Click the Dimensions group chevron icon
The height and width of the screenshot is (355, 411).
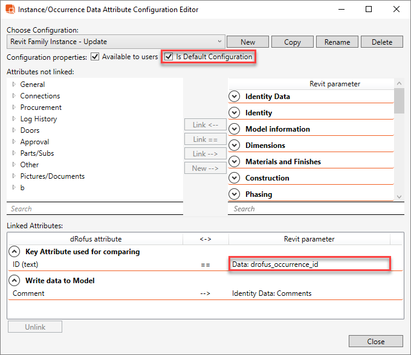pyautogui.click(x=235, y=146)
